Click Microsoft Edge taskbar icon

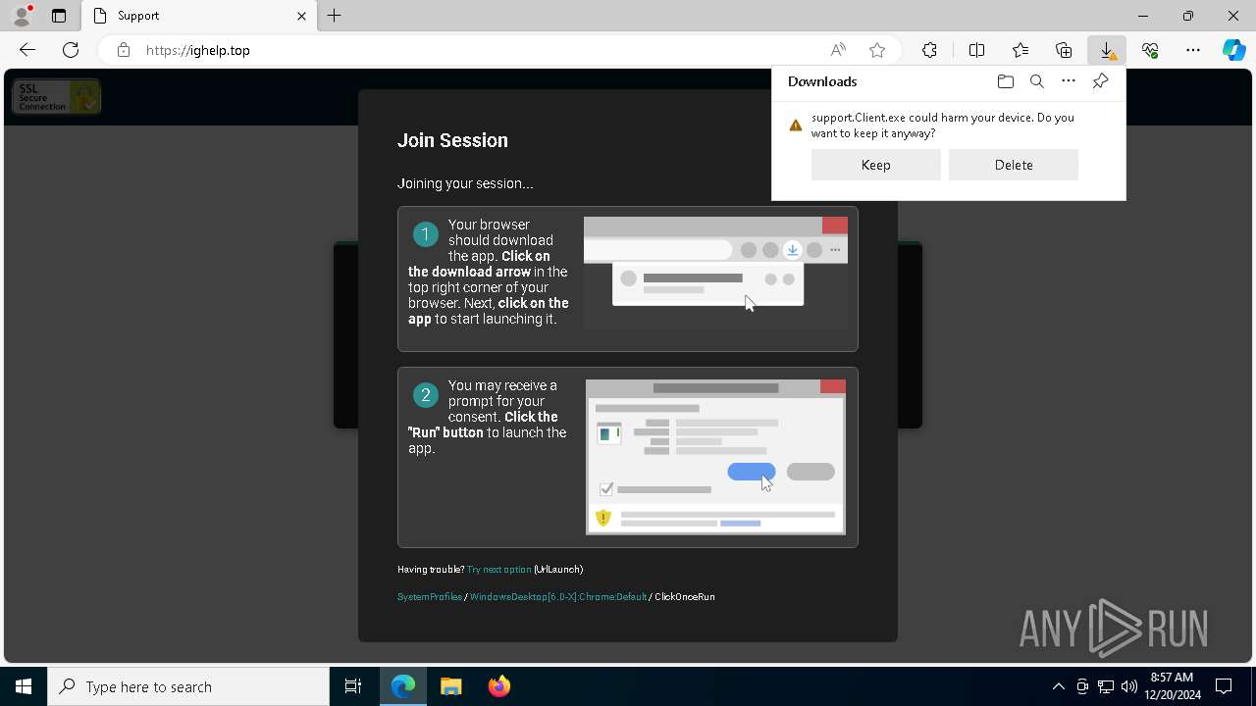(x=403, y=686)
